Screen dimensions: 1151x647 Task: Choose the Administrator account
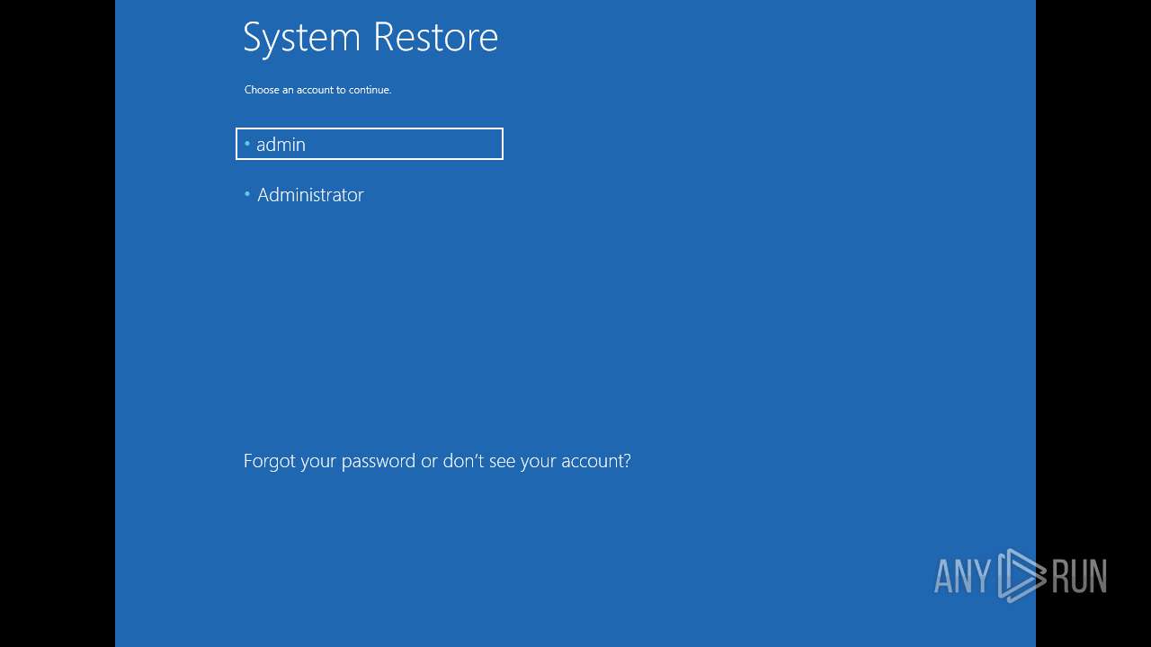tap(309, 195)
